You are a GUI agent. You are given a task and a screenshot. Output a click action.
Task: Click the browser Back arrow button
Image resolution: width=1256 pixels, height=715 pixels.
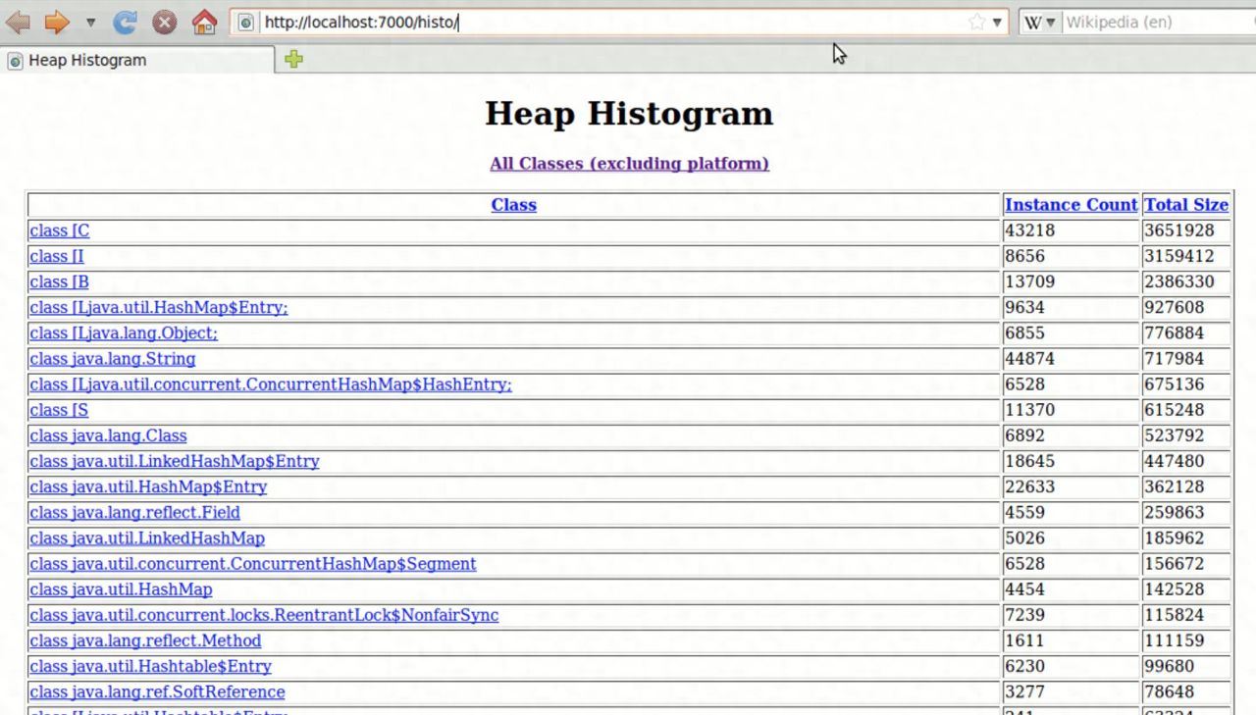19,22
